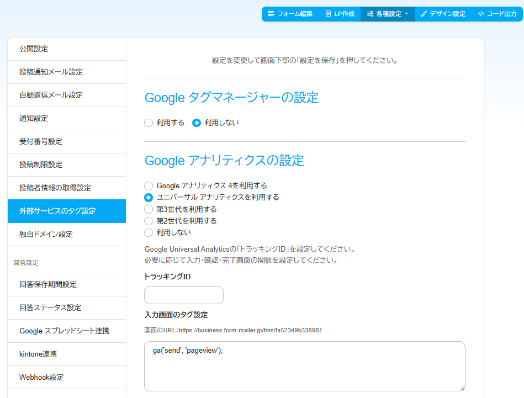Open Webhook設定 in the sidebar

67,377
